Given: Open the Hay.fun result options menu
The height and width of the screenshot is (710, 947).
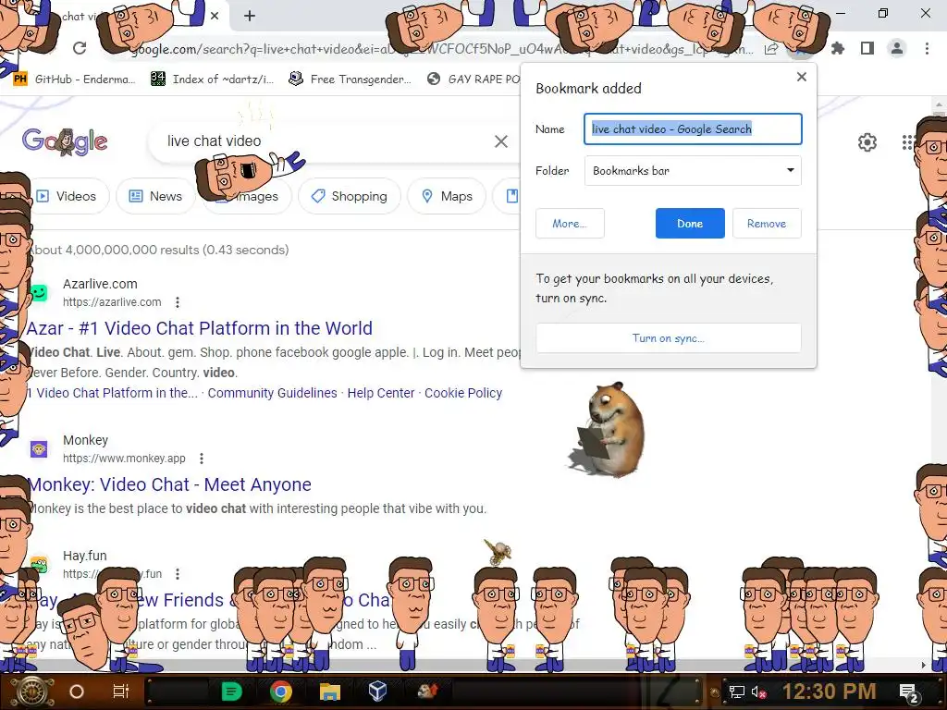Looking at the screenshot, I should [x=178, y=574].
